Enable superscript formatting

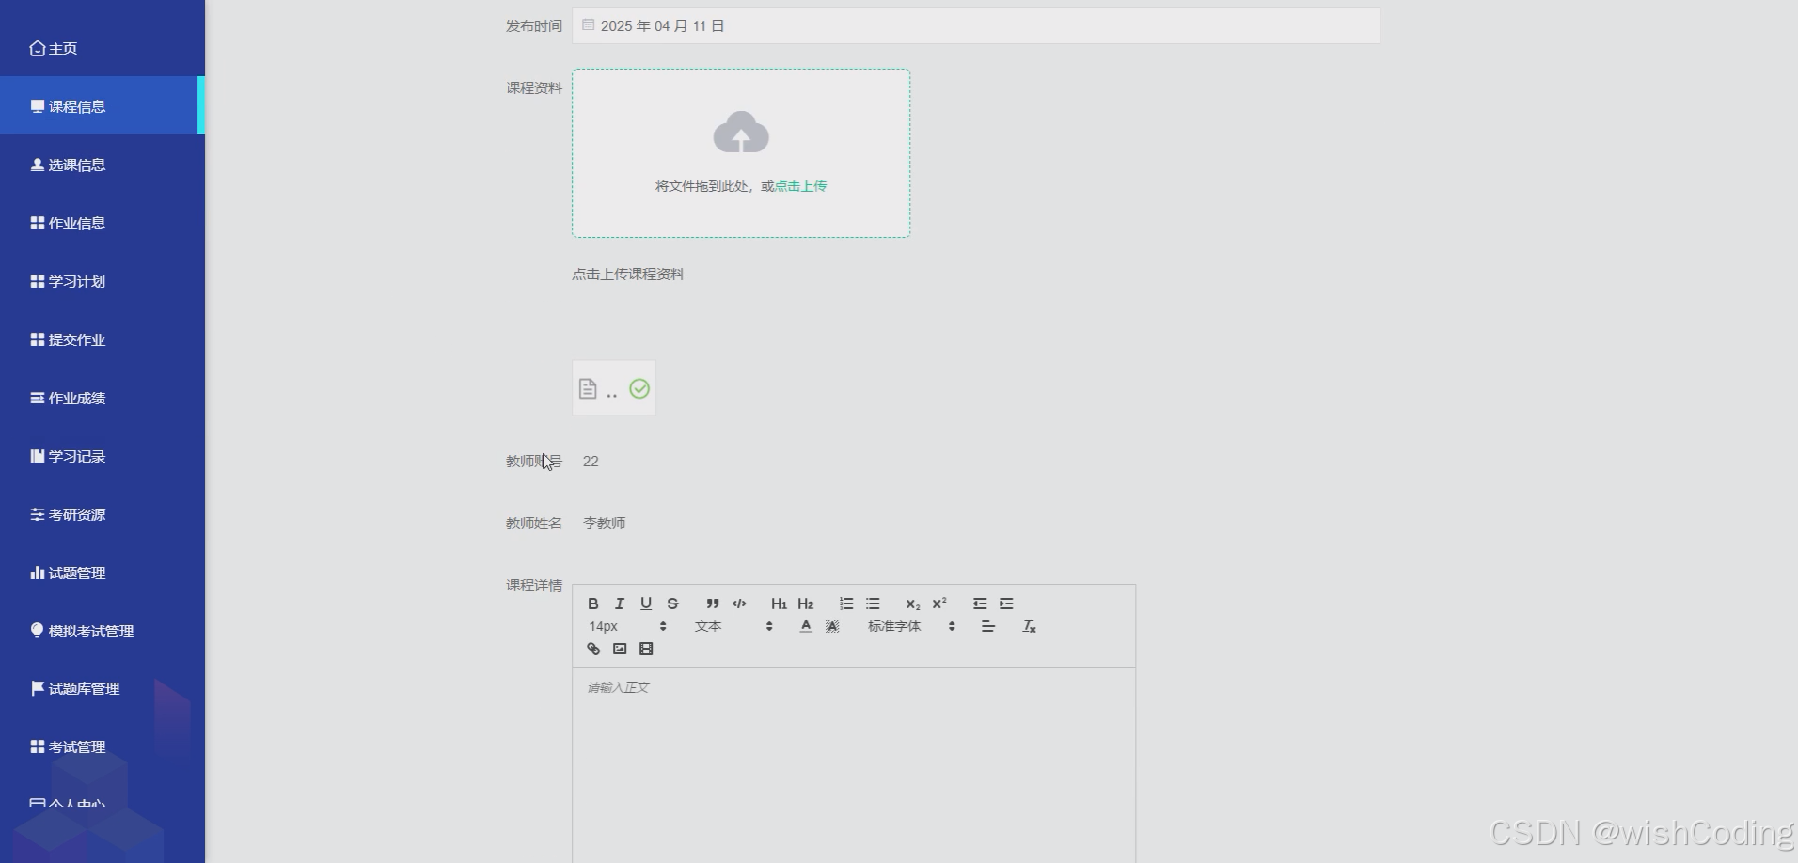coord(938,603)
